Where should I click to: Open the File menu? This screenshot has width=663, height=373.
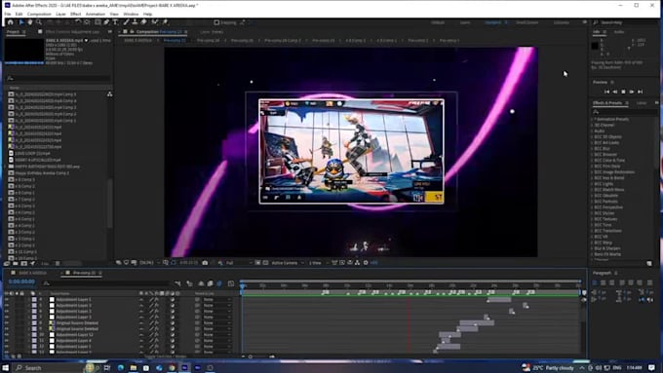(x=8, y=14)
